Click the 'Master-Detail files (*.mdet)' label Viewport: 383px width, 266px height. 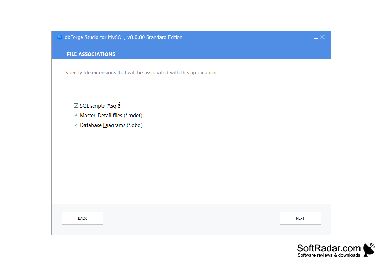click(111, 116)
